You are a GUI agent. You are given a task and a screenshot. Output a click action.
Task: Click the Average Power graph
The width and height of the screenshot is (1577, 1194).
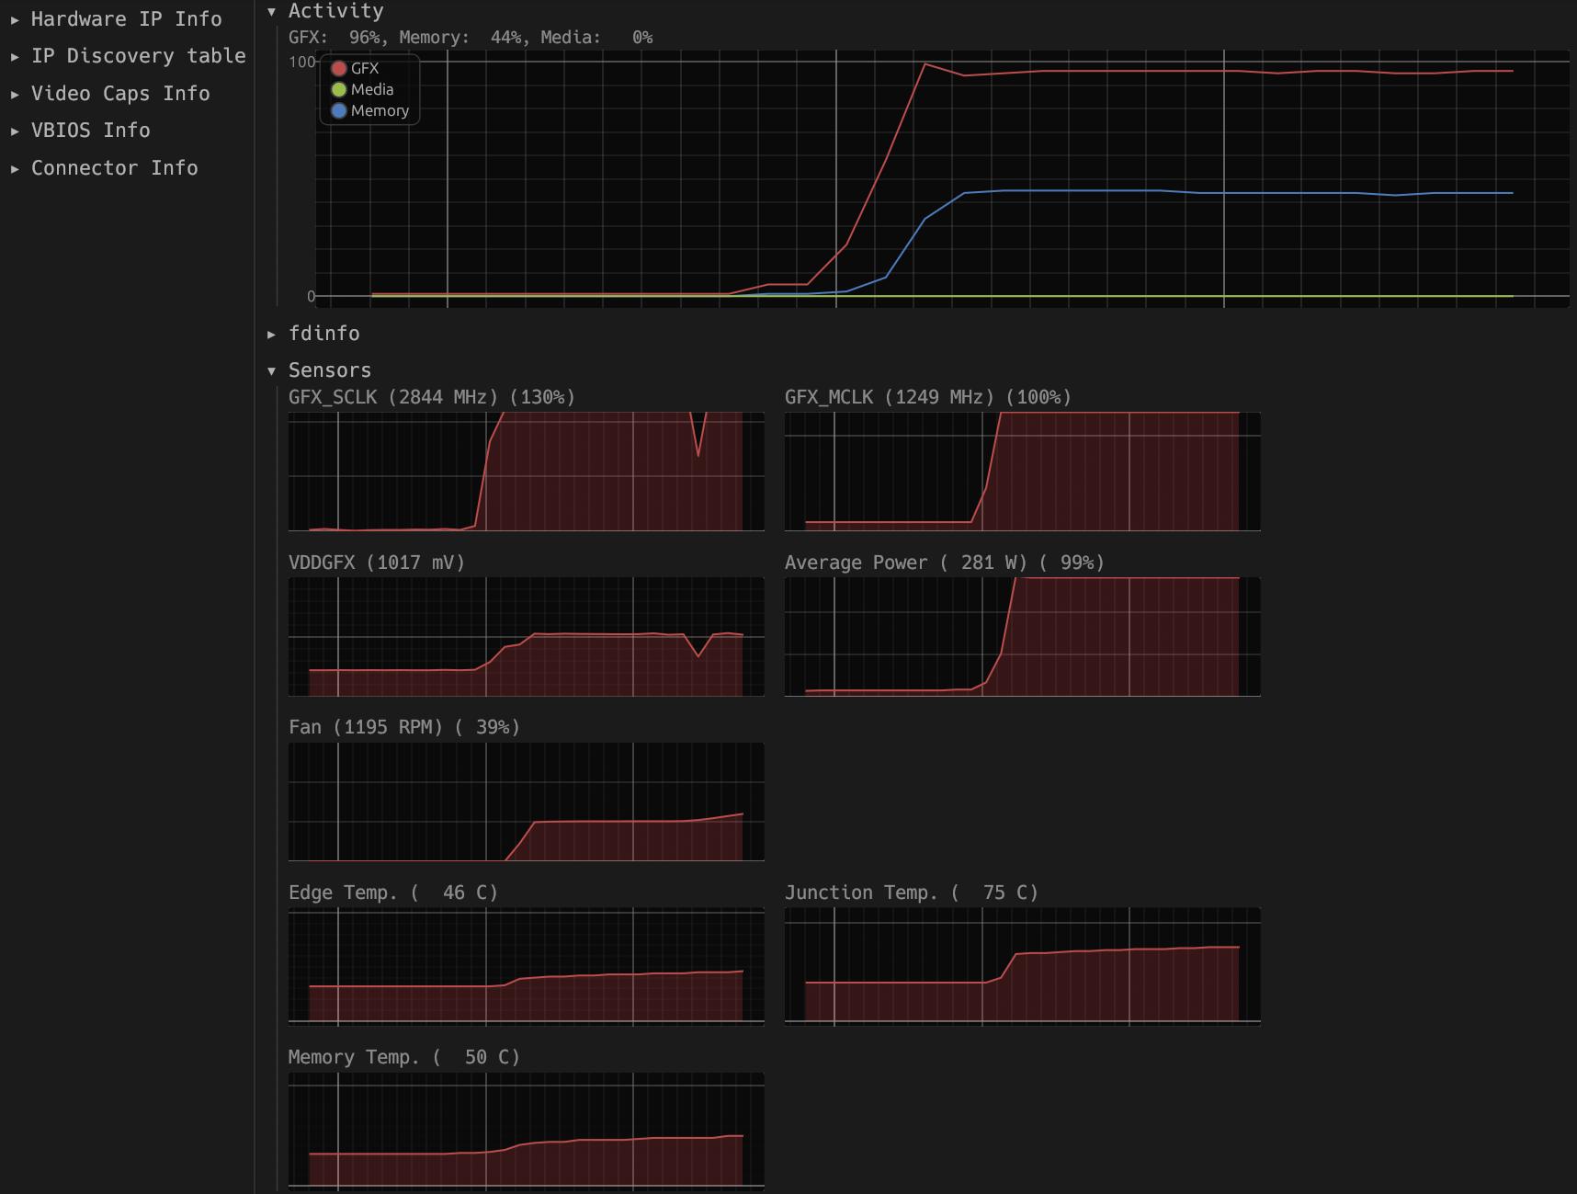pyautogui.click(x=1022, y=637)
